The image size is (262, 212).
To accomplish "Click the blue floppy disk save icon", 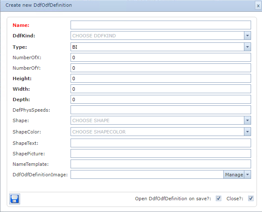I will click(x=15, y=199).
